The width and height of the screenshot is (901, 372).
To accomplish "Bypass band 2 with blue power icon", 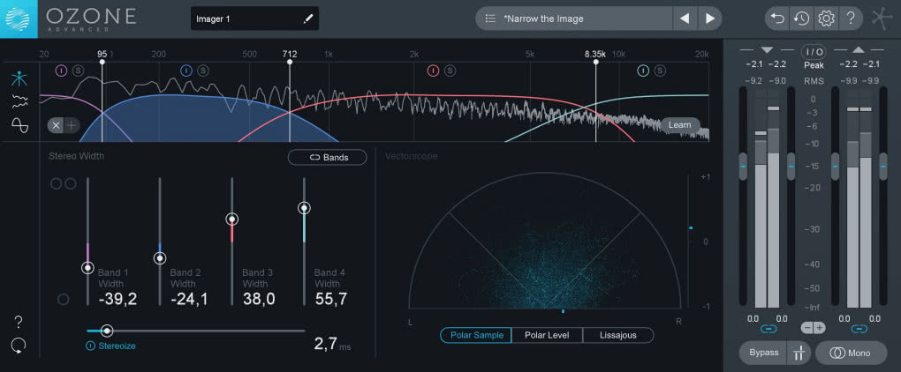I will (x=186, y=71).
